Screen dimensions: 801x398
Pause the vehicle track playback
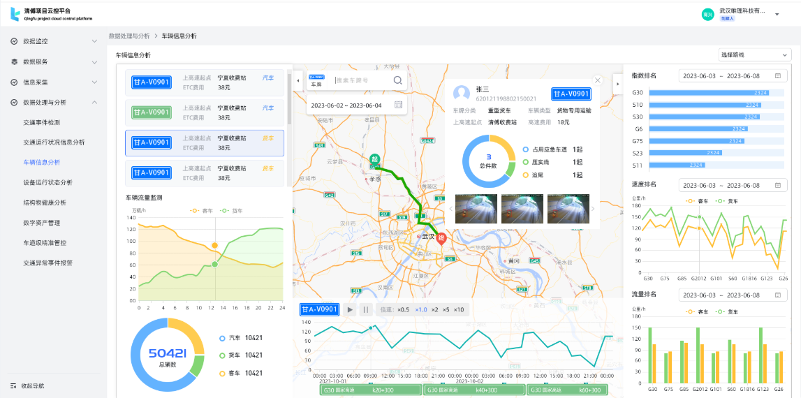pyautogui.click(x=366, y=309)
